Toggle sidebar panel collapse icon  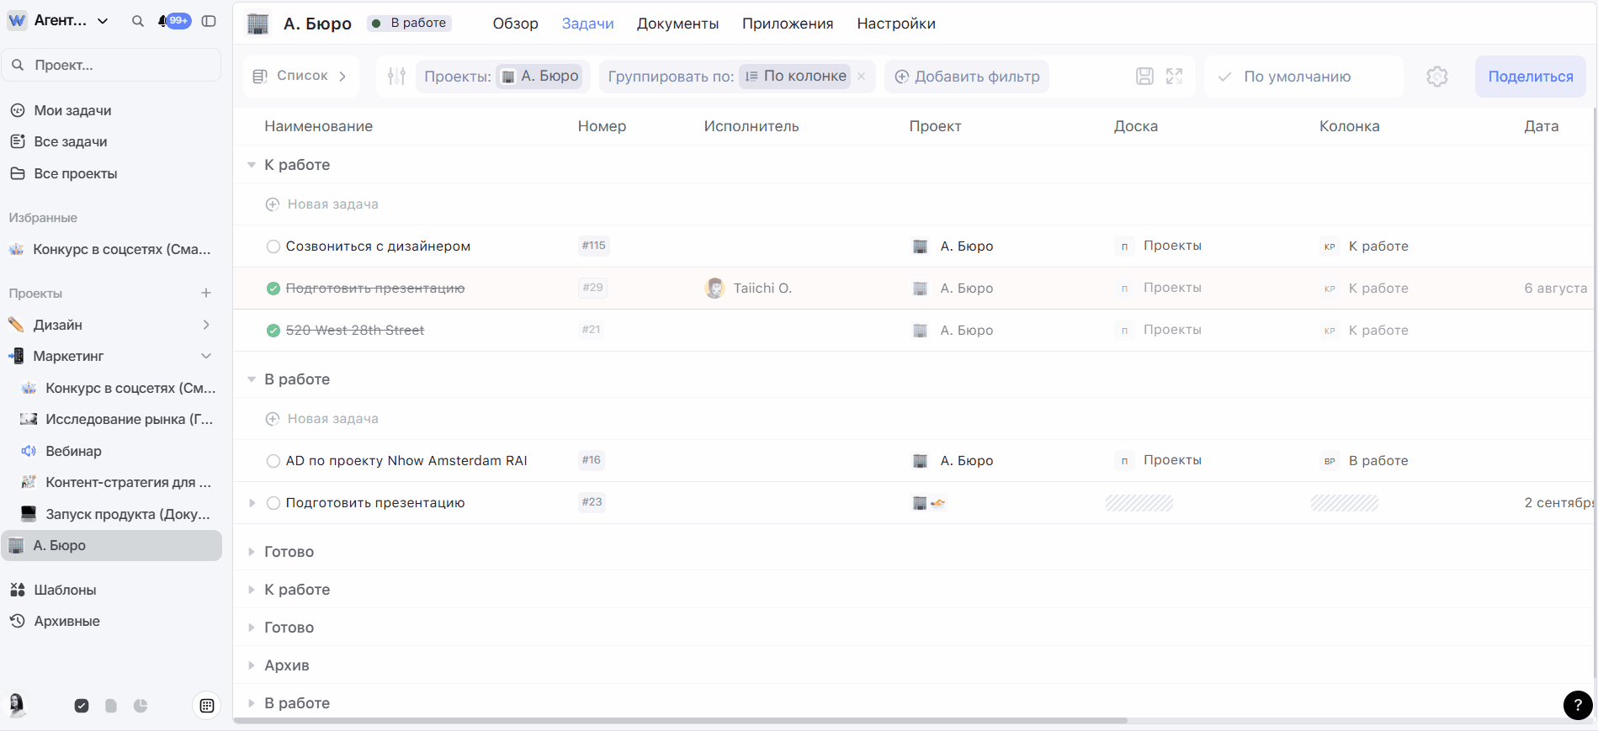209,21
